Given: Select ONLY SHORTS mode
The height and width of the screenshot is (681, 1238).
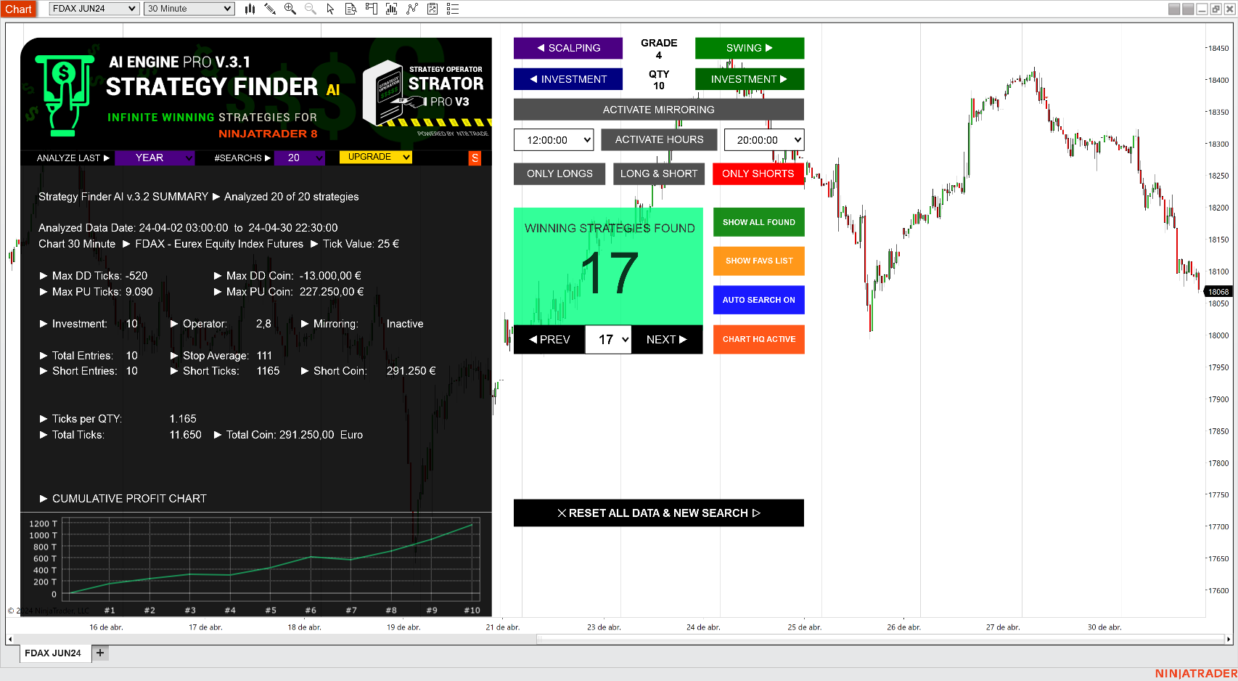Looking at the screenshot, I should point(758,174).
